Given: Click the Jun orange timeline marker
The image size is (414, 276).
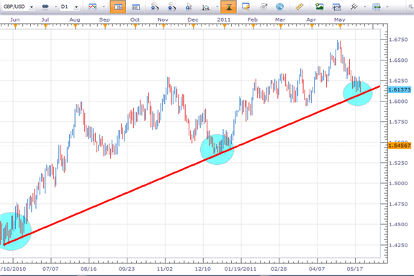Looking at the screenshot, I should (x=15, y=26).
